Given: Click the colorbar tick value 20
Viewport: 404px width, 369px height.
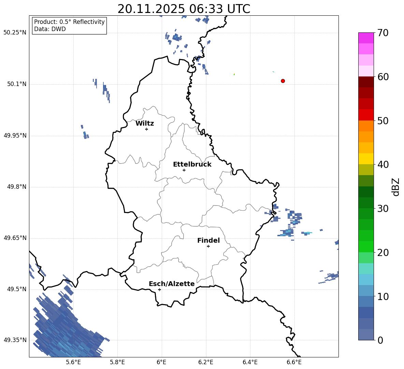Looking at the screenshot, I should [x=383, y=253].
